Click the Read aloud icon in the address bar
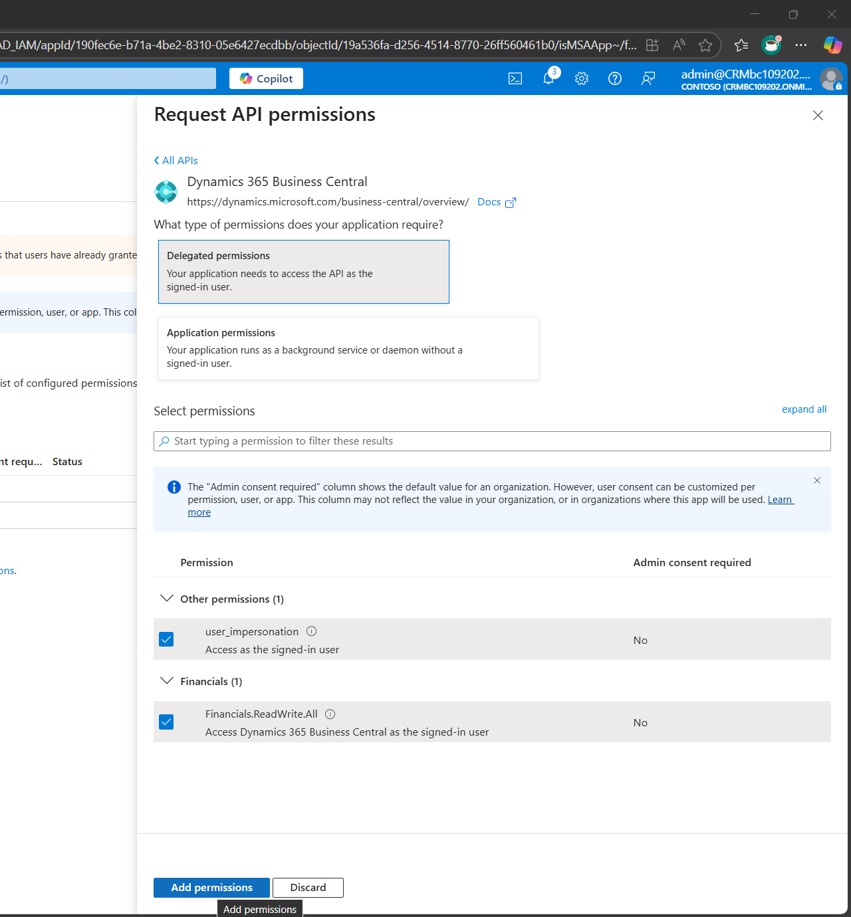851x917 pixels. click(x=679, y=45)
